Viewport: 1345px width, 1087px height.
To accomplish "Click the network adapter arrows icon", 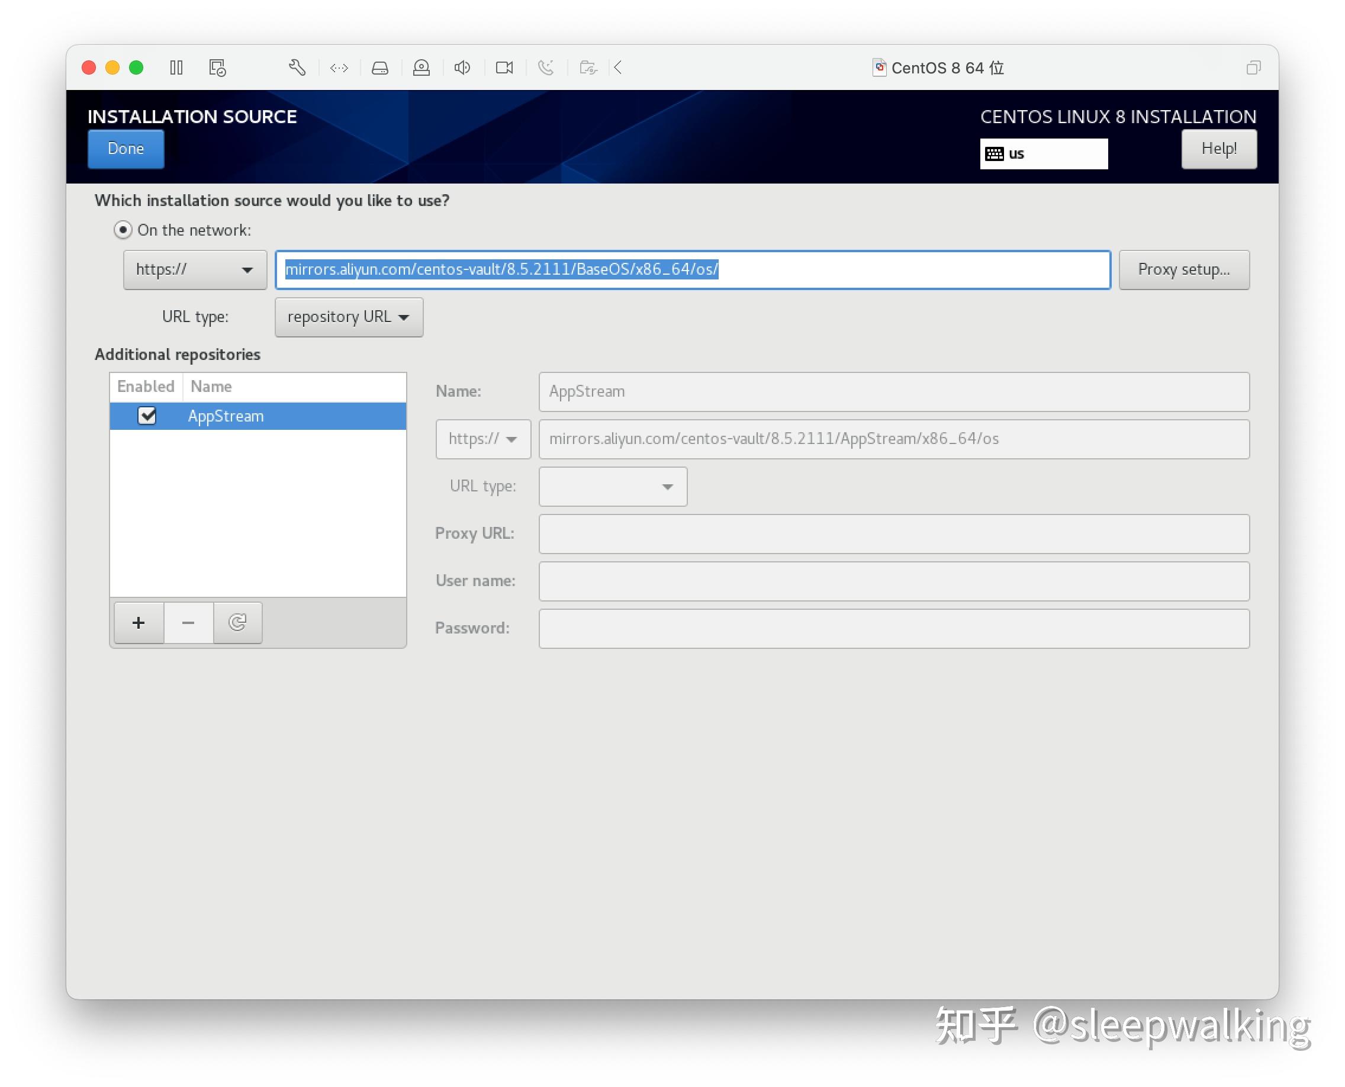I will pyautogui.click(x=339, y=67).
